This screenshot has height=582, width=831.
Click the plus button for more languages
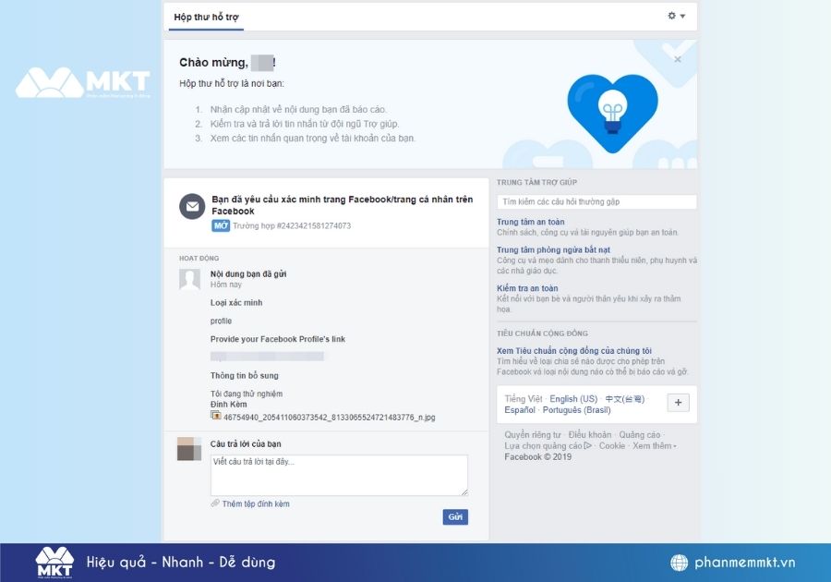click(x=678, y=403)
